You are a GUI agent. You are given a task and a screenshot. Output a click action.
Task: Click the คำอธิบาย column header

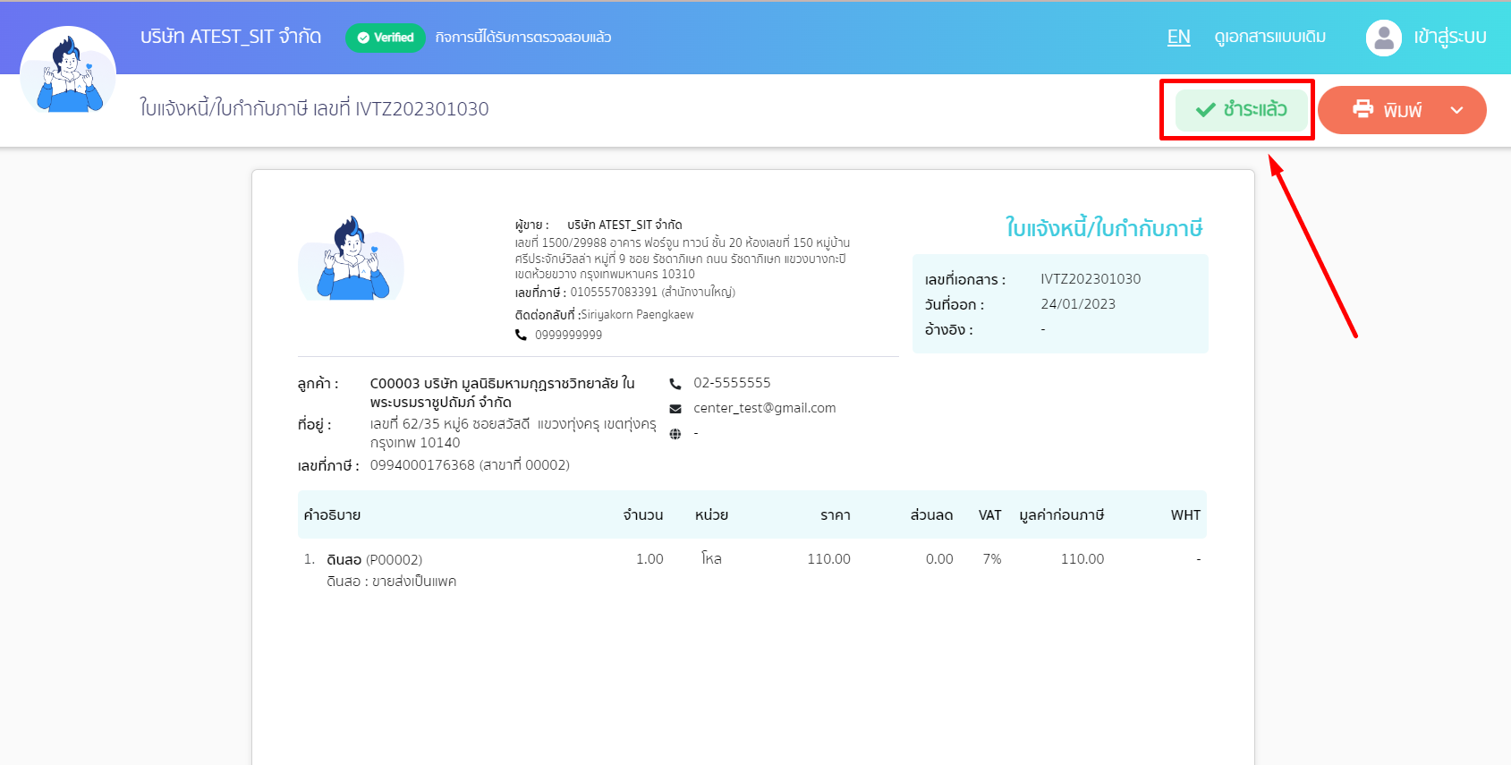click(332, 515)
